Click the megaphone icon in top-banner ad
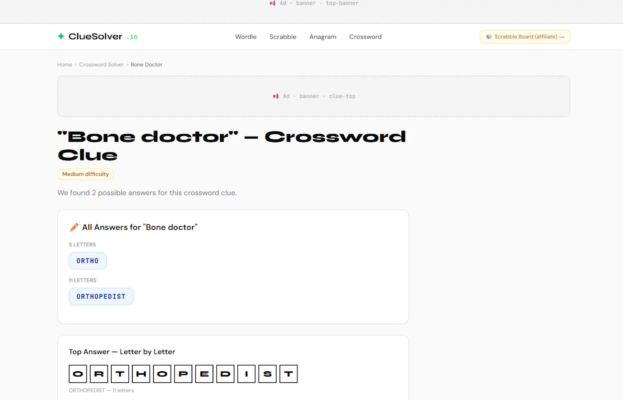623x400 pixels. click(273, 3)
